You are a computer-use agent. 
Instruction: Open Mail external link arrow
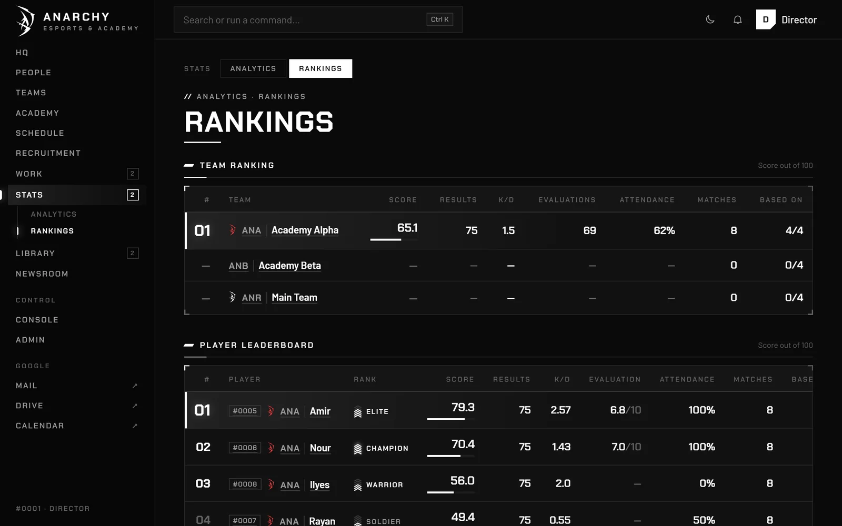135,386
